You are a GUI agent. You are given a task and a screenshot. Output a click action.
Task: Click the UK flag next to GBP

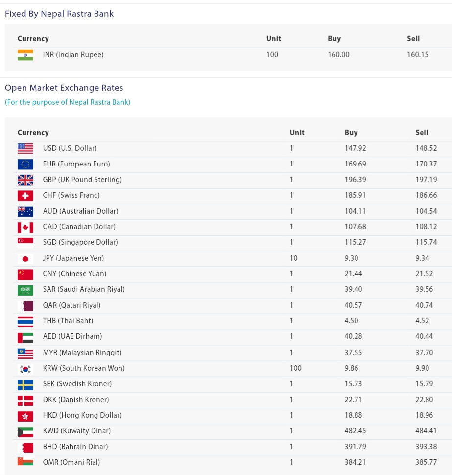tap(25, 180)
